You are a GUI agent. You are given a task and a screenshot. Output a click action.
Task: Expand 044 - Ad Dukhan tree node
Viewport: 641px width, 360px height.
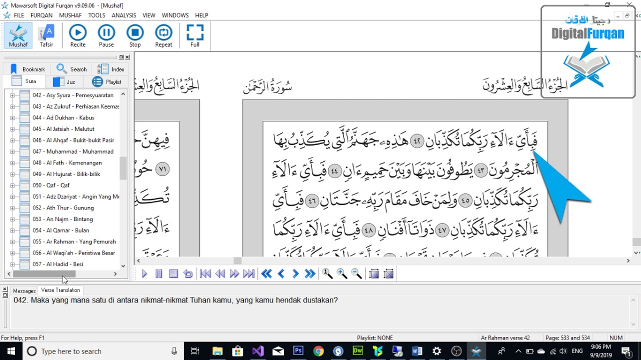point(12,117)
